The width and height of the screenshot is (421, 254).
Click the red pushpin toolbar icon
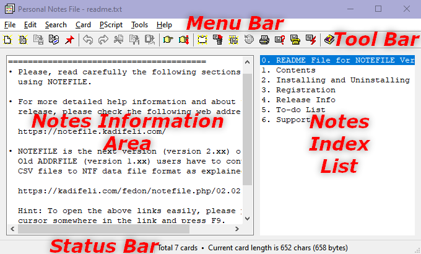pyautogui.click(x=69, y=40)
